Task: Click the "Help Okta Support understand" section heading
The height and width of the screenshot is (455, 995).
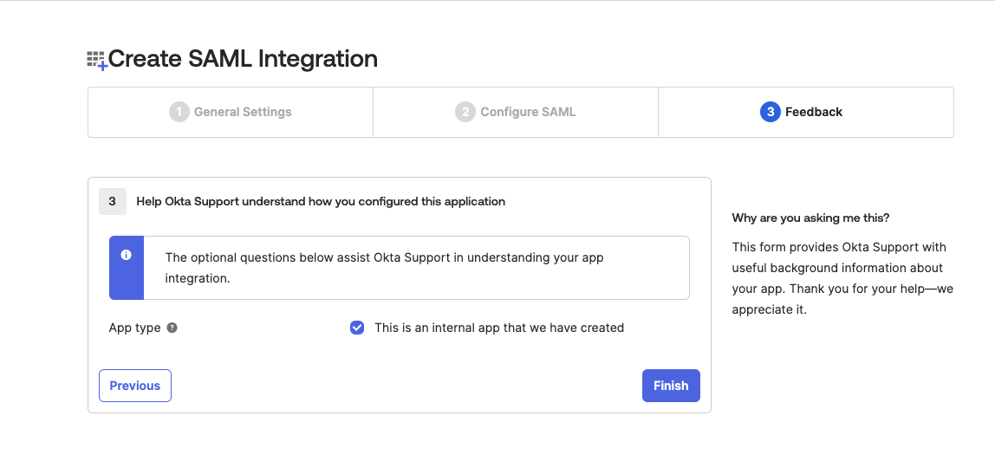Action: coord(321,201)
